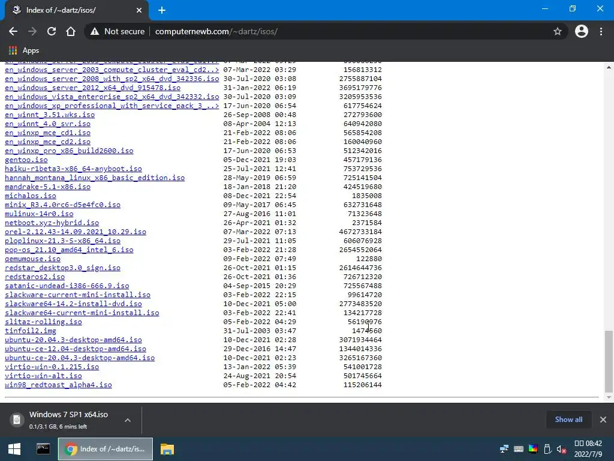The width and height of the screenshot is (614, 461).
Task: Download en_winnt_3.51.wks.iso
Action: (50, 115)
